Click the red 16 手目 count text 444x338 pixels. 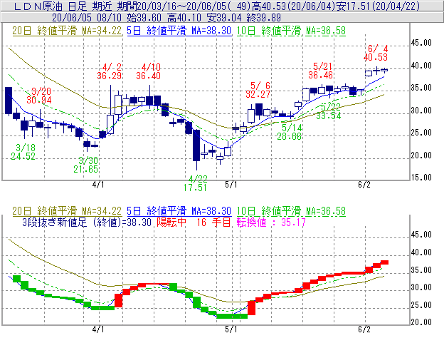click(x=213, y=222)
